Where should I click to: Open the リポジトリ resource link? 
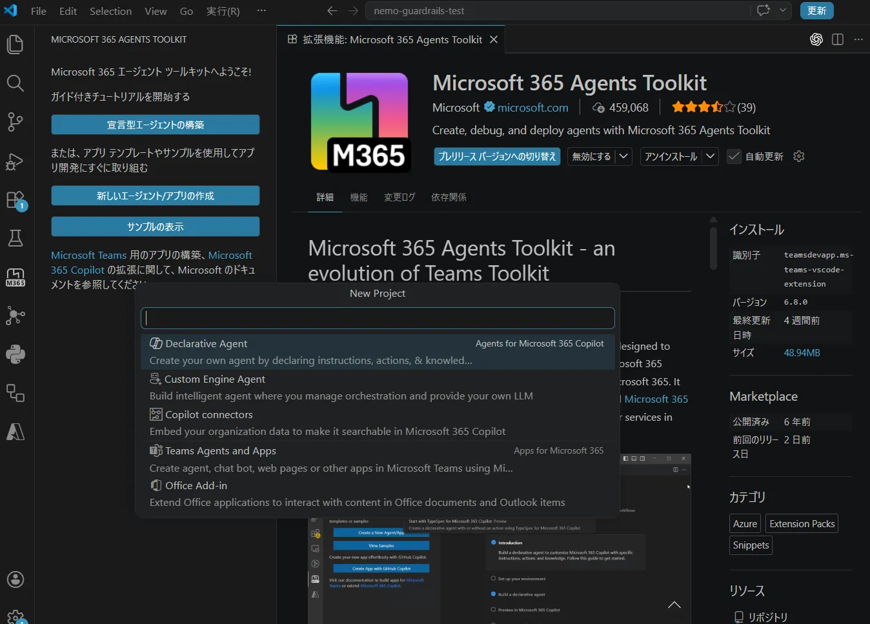[x=767, y=617]
